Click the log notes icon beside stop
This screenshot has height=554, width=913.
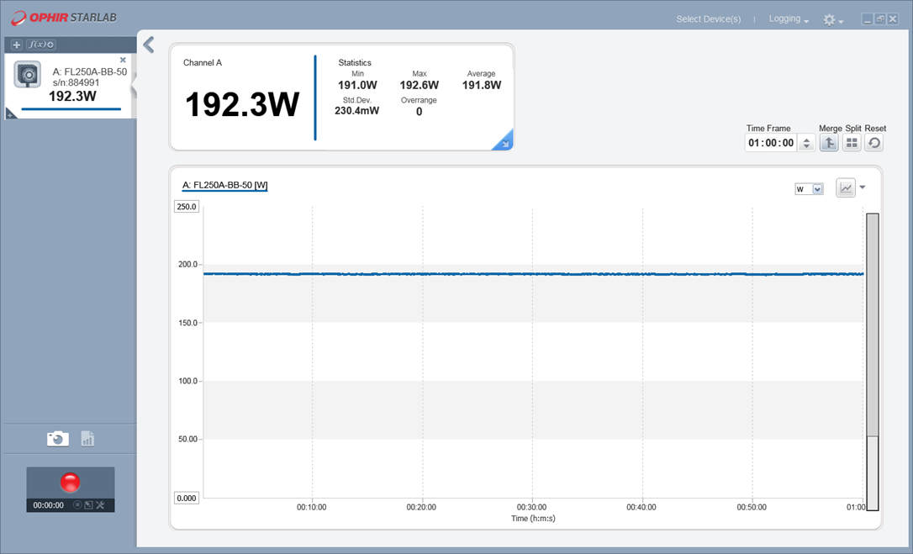88,505
